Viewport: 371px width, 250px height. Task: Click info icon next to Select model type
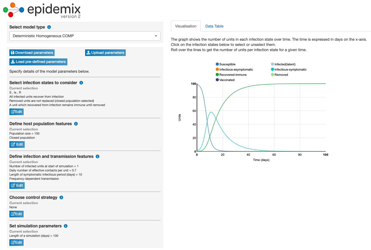coord(49,27)
